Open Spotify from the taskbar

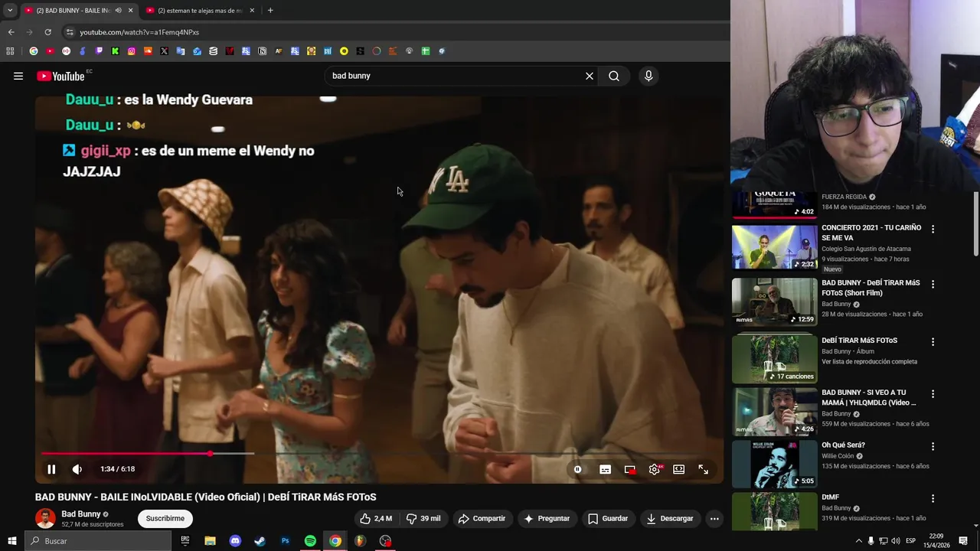point(310,541)
